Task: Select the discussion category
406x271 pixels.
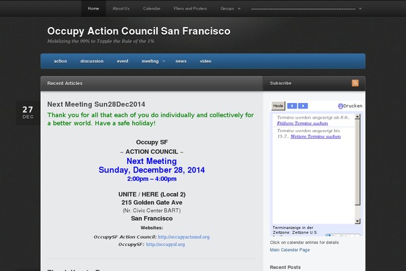Action: click(x=92, y=61)
